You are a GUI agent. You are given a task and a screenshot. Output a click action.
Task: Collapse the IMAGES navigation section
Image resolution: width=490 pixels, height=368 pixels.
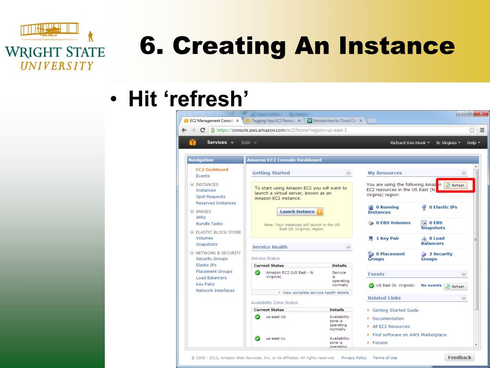(192, 211)
